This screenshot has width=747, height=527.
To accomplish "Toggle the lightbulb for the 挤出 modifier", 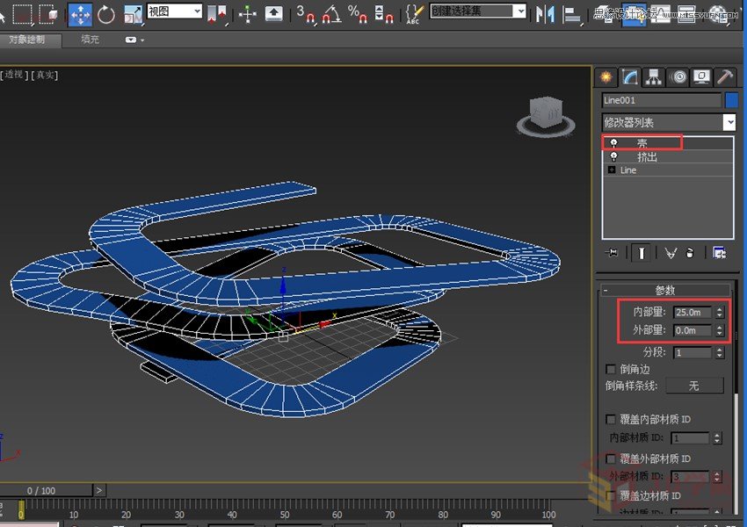I will pyautogui.click(x=613, y=156).
